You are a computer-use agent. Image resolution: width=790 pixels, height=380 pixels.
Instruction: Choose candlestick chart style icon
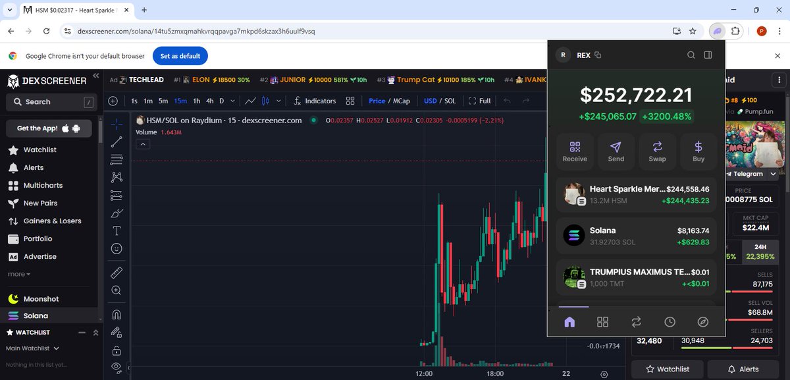coord(266,101)
